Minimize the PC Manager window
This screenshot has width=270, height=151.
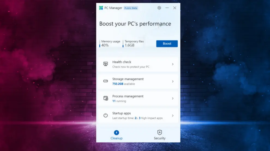coord(167,8)
